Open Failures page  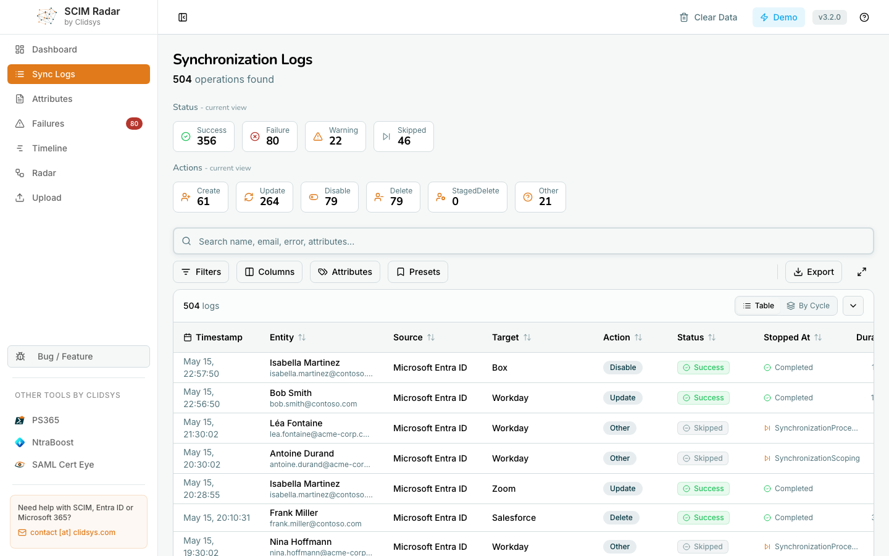click(78, 124)
